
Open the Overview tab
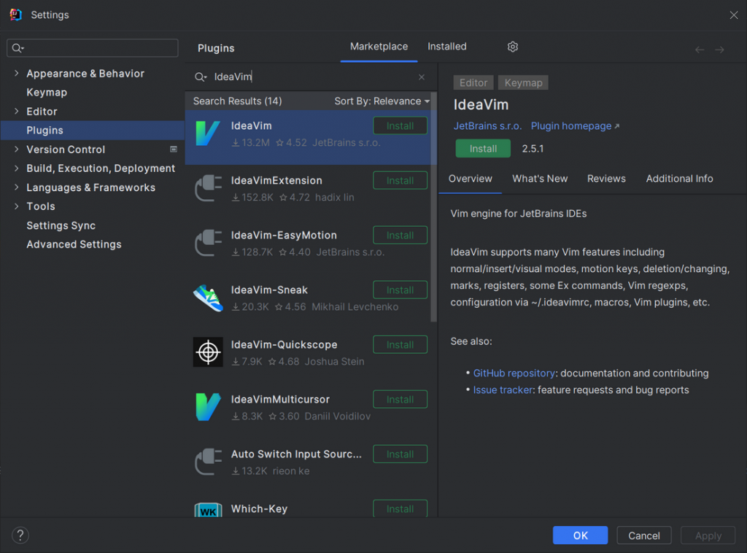tap(471, 179)
